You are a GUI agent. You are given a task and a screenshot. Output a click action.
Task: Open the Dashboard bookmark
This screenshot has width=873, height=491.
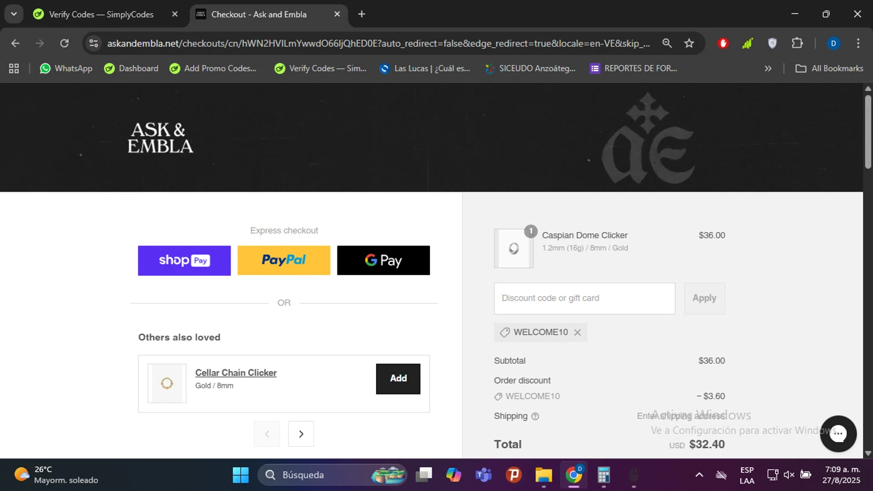[x=131, y=68]
